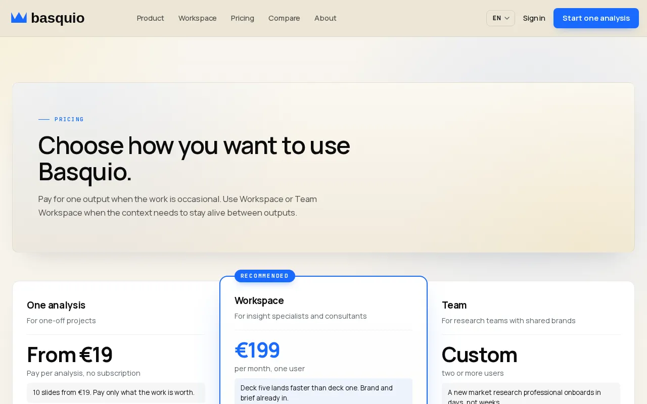Open the Workspace nav item

pyautogui.click(x=197, y=18)
